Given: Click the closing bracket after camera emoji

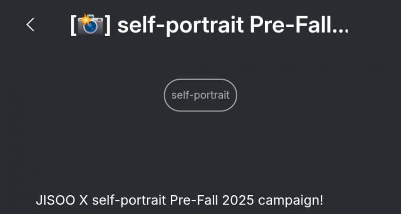Looking at the screenshot, I should click(x=108, y=25).
